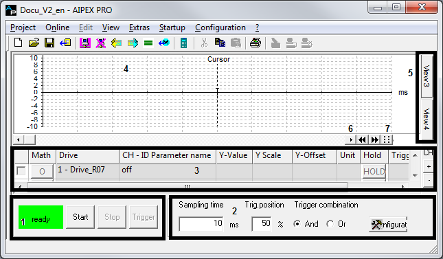The height and width of the screenshot is (259, 443).
Task: Click the AIPEX PRO application icon in title bar
Action: click(x=11, y=10)
